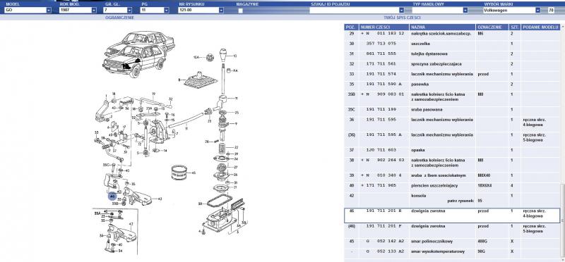Click the gear lever boot part 8 drawing
The width and height of the screenshot is (565, 262).
tap(201, 81)
